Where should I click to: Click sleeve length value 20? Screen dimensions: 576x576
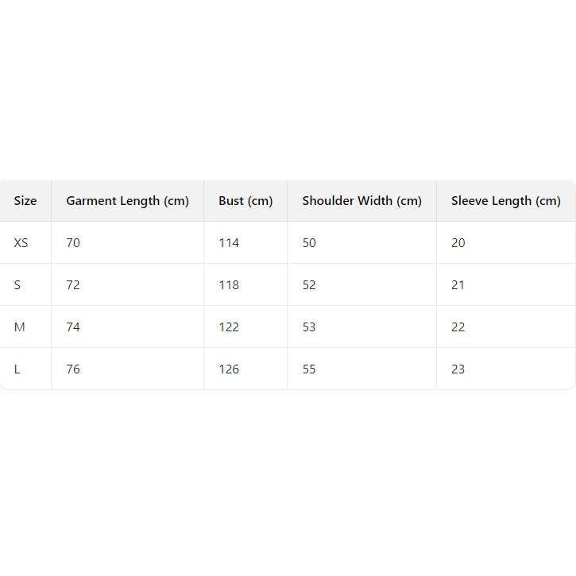[x=458, y=243]
